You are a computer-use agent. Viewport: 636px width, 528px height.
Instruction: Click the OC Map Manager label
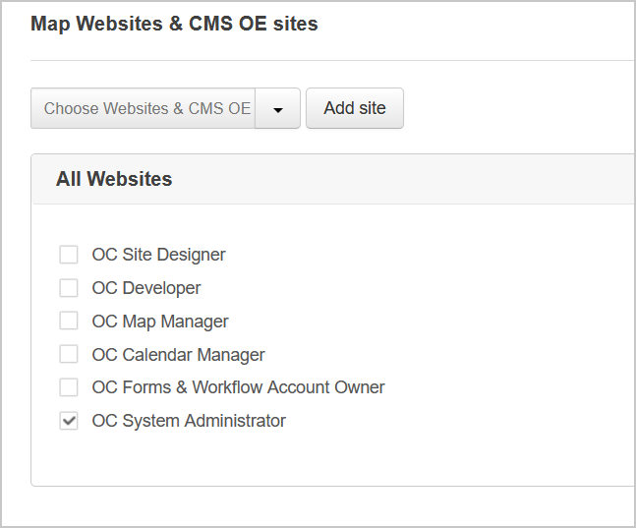tap(160, 322)
